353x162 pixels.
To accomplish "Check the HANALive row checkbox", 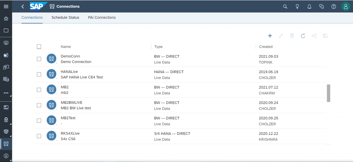I will [x=39, y=74].
